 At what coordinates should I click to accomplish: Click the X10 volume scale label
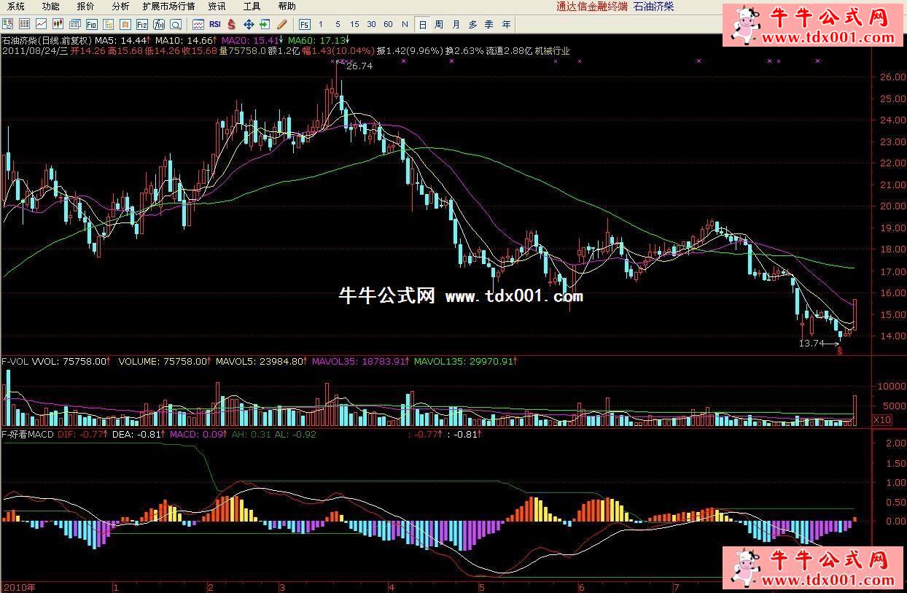(x=881, y=420)
